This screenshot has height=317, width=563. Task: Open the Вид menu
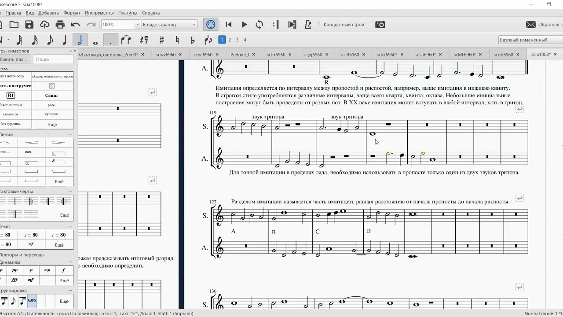[x=29, y=13]
